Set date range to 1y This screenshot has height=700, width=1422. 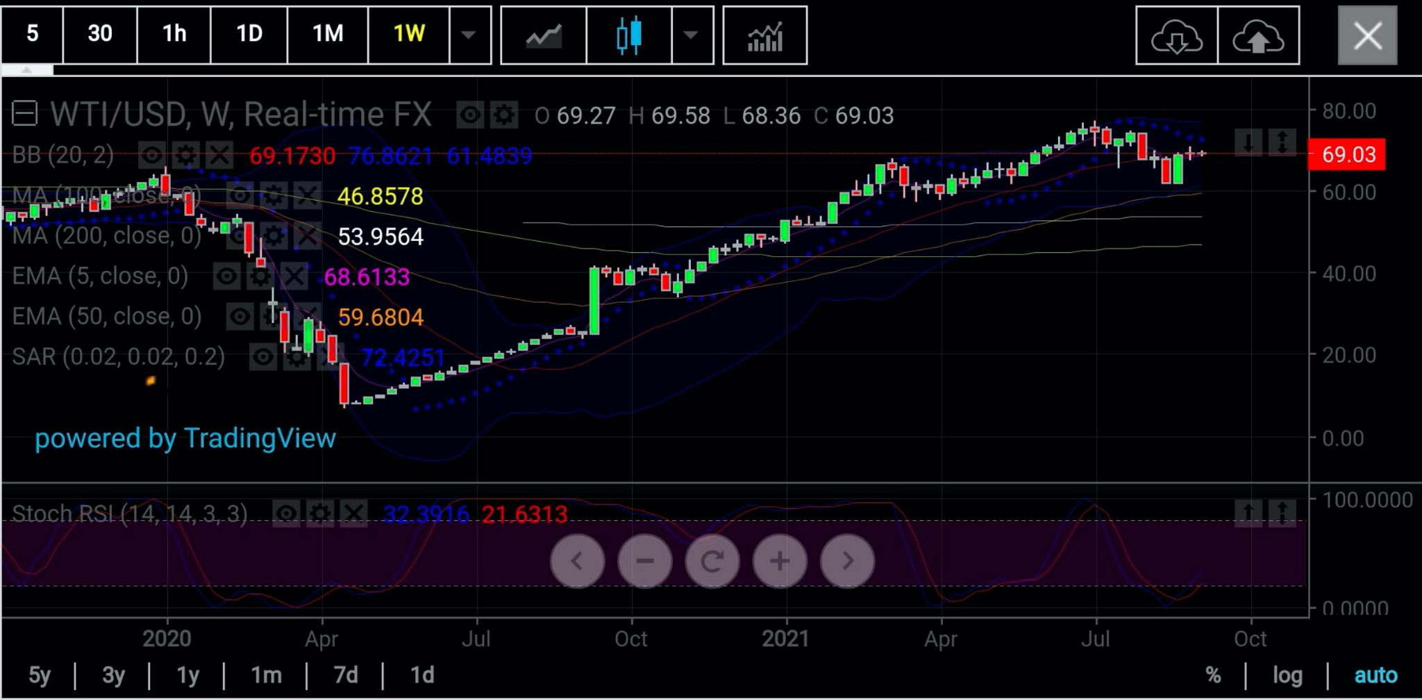pos(187,675)
